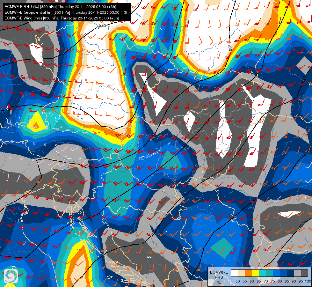Screen dimensions: 312x287
Task: Click the legend tick value 100
Action: point(308,282)
